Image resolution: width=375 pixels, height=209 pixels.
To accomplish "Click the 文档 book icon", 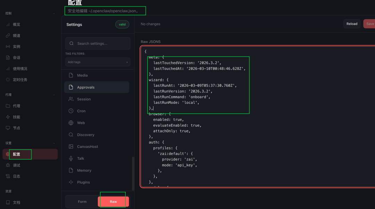I will click(8, 202).
